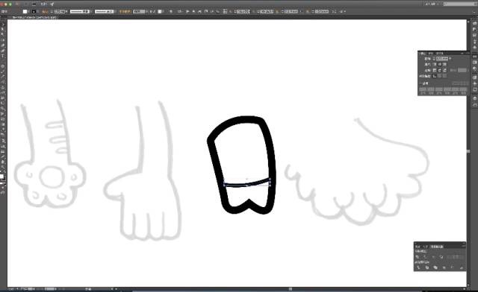The width and height of the screenshot is (478, 292).
Task: Click the Fill color box at toolbar bottom
Action: coord(1,177)
